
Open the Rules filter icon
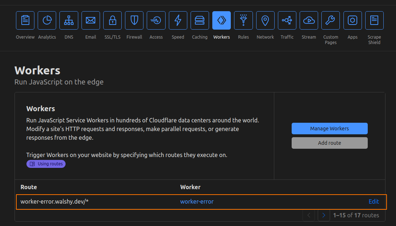point(243,21)
